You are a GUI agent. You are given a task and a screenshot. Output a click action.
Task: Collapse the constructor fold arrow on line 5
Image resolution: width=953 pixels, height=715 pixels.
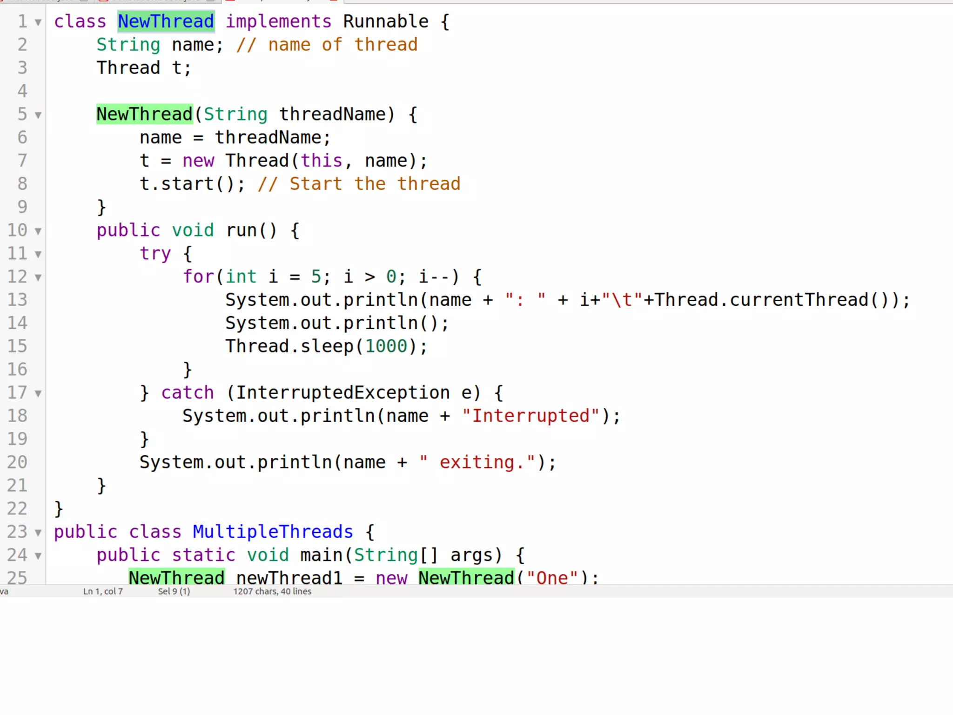pyautogui.click(x=38, y=115)
